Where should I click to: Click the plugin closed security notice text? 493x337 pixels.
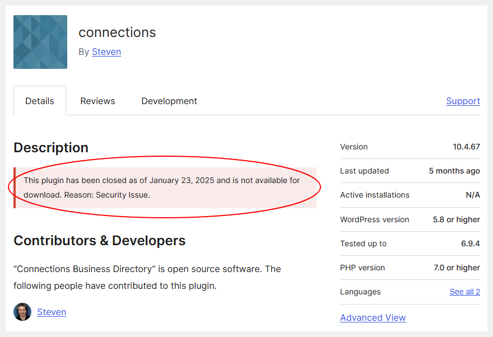click(161, 188)
